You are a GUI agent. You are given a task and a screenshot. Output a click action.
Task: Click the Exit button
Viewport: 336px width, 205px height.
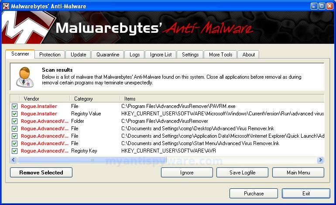click(x=306, y=193)
